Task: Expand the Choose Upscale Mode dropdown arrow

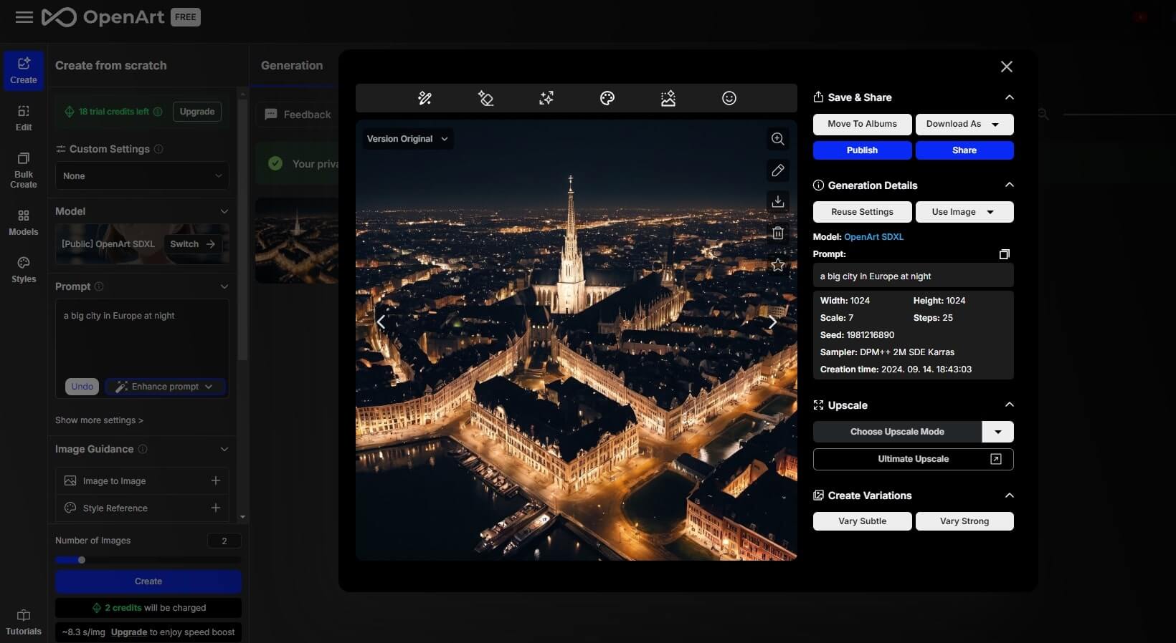Action: click(x=997, y=432)
